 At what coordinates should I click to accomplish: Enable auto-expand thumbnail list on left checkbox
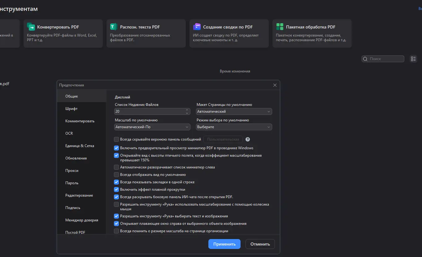(x=116, y=167)
